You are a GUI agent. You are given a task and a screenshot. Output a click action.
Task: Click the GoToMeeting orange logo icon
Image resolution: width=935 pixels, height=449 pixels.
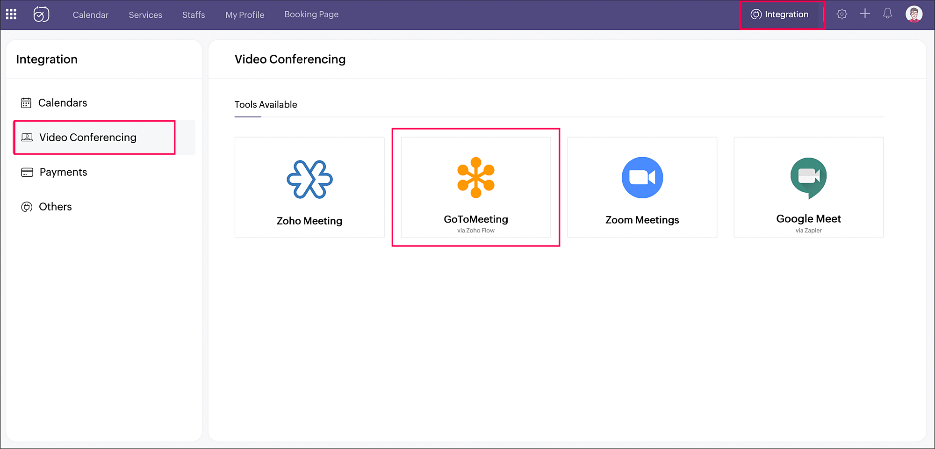(x=476, y=177)
